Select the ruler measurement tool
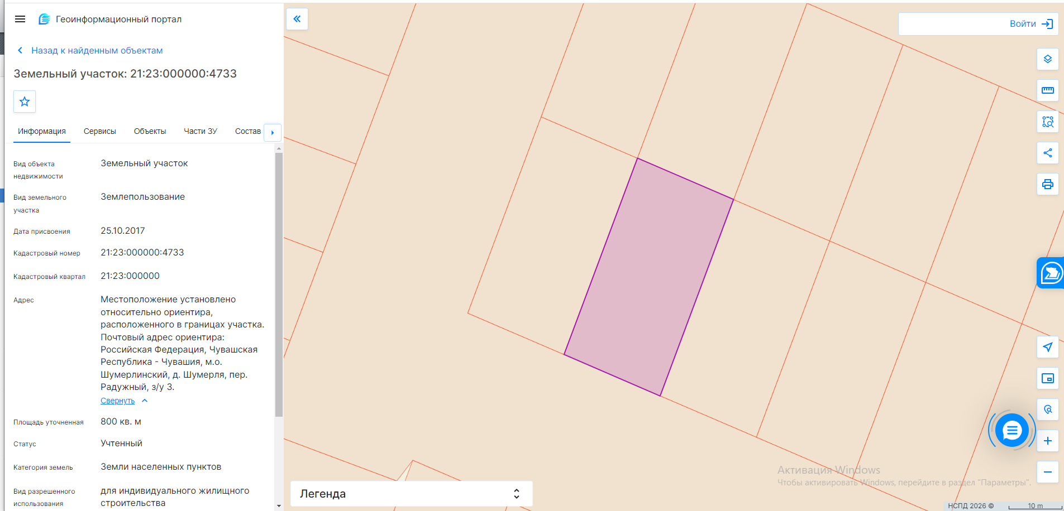This screenshot has height=511, width=1064. (x=1048, y=90)
